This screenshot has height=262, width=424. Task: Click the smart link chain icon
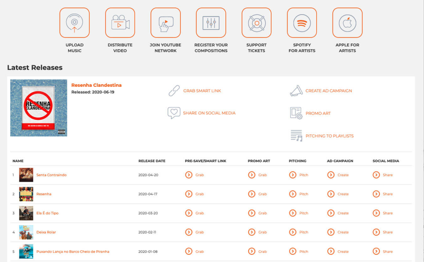(174, 90)
